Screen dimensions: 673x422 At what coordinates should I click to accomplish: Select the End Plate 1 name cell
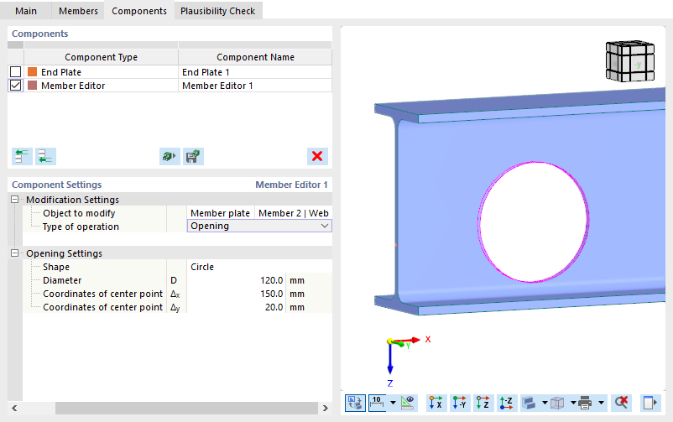tap(255, 72)
